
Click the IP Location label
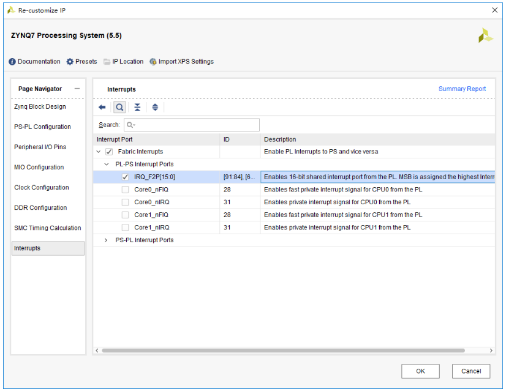128,62
